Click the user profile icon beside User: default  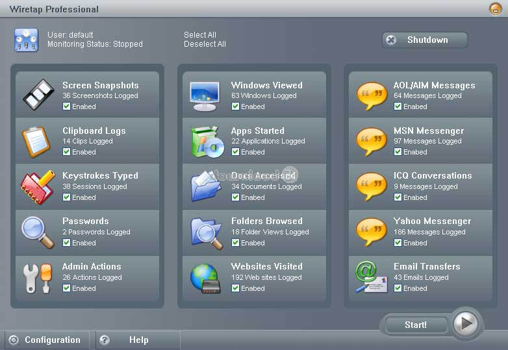click(x=26, y=40)
